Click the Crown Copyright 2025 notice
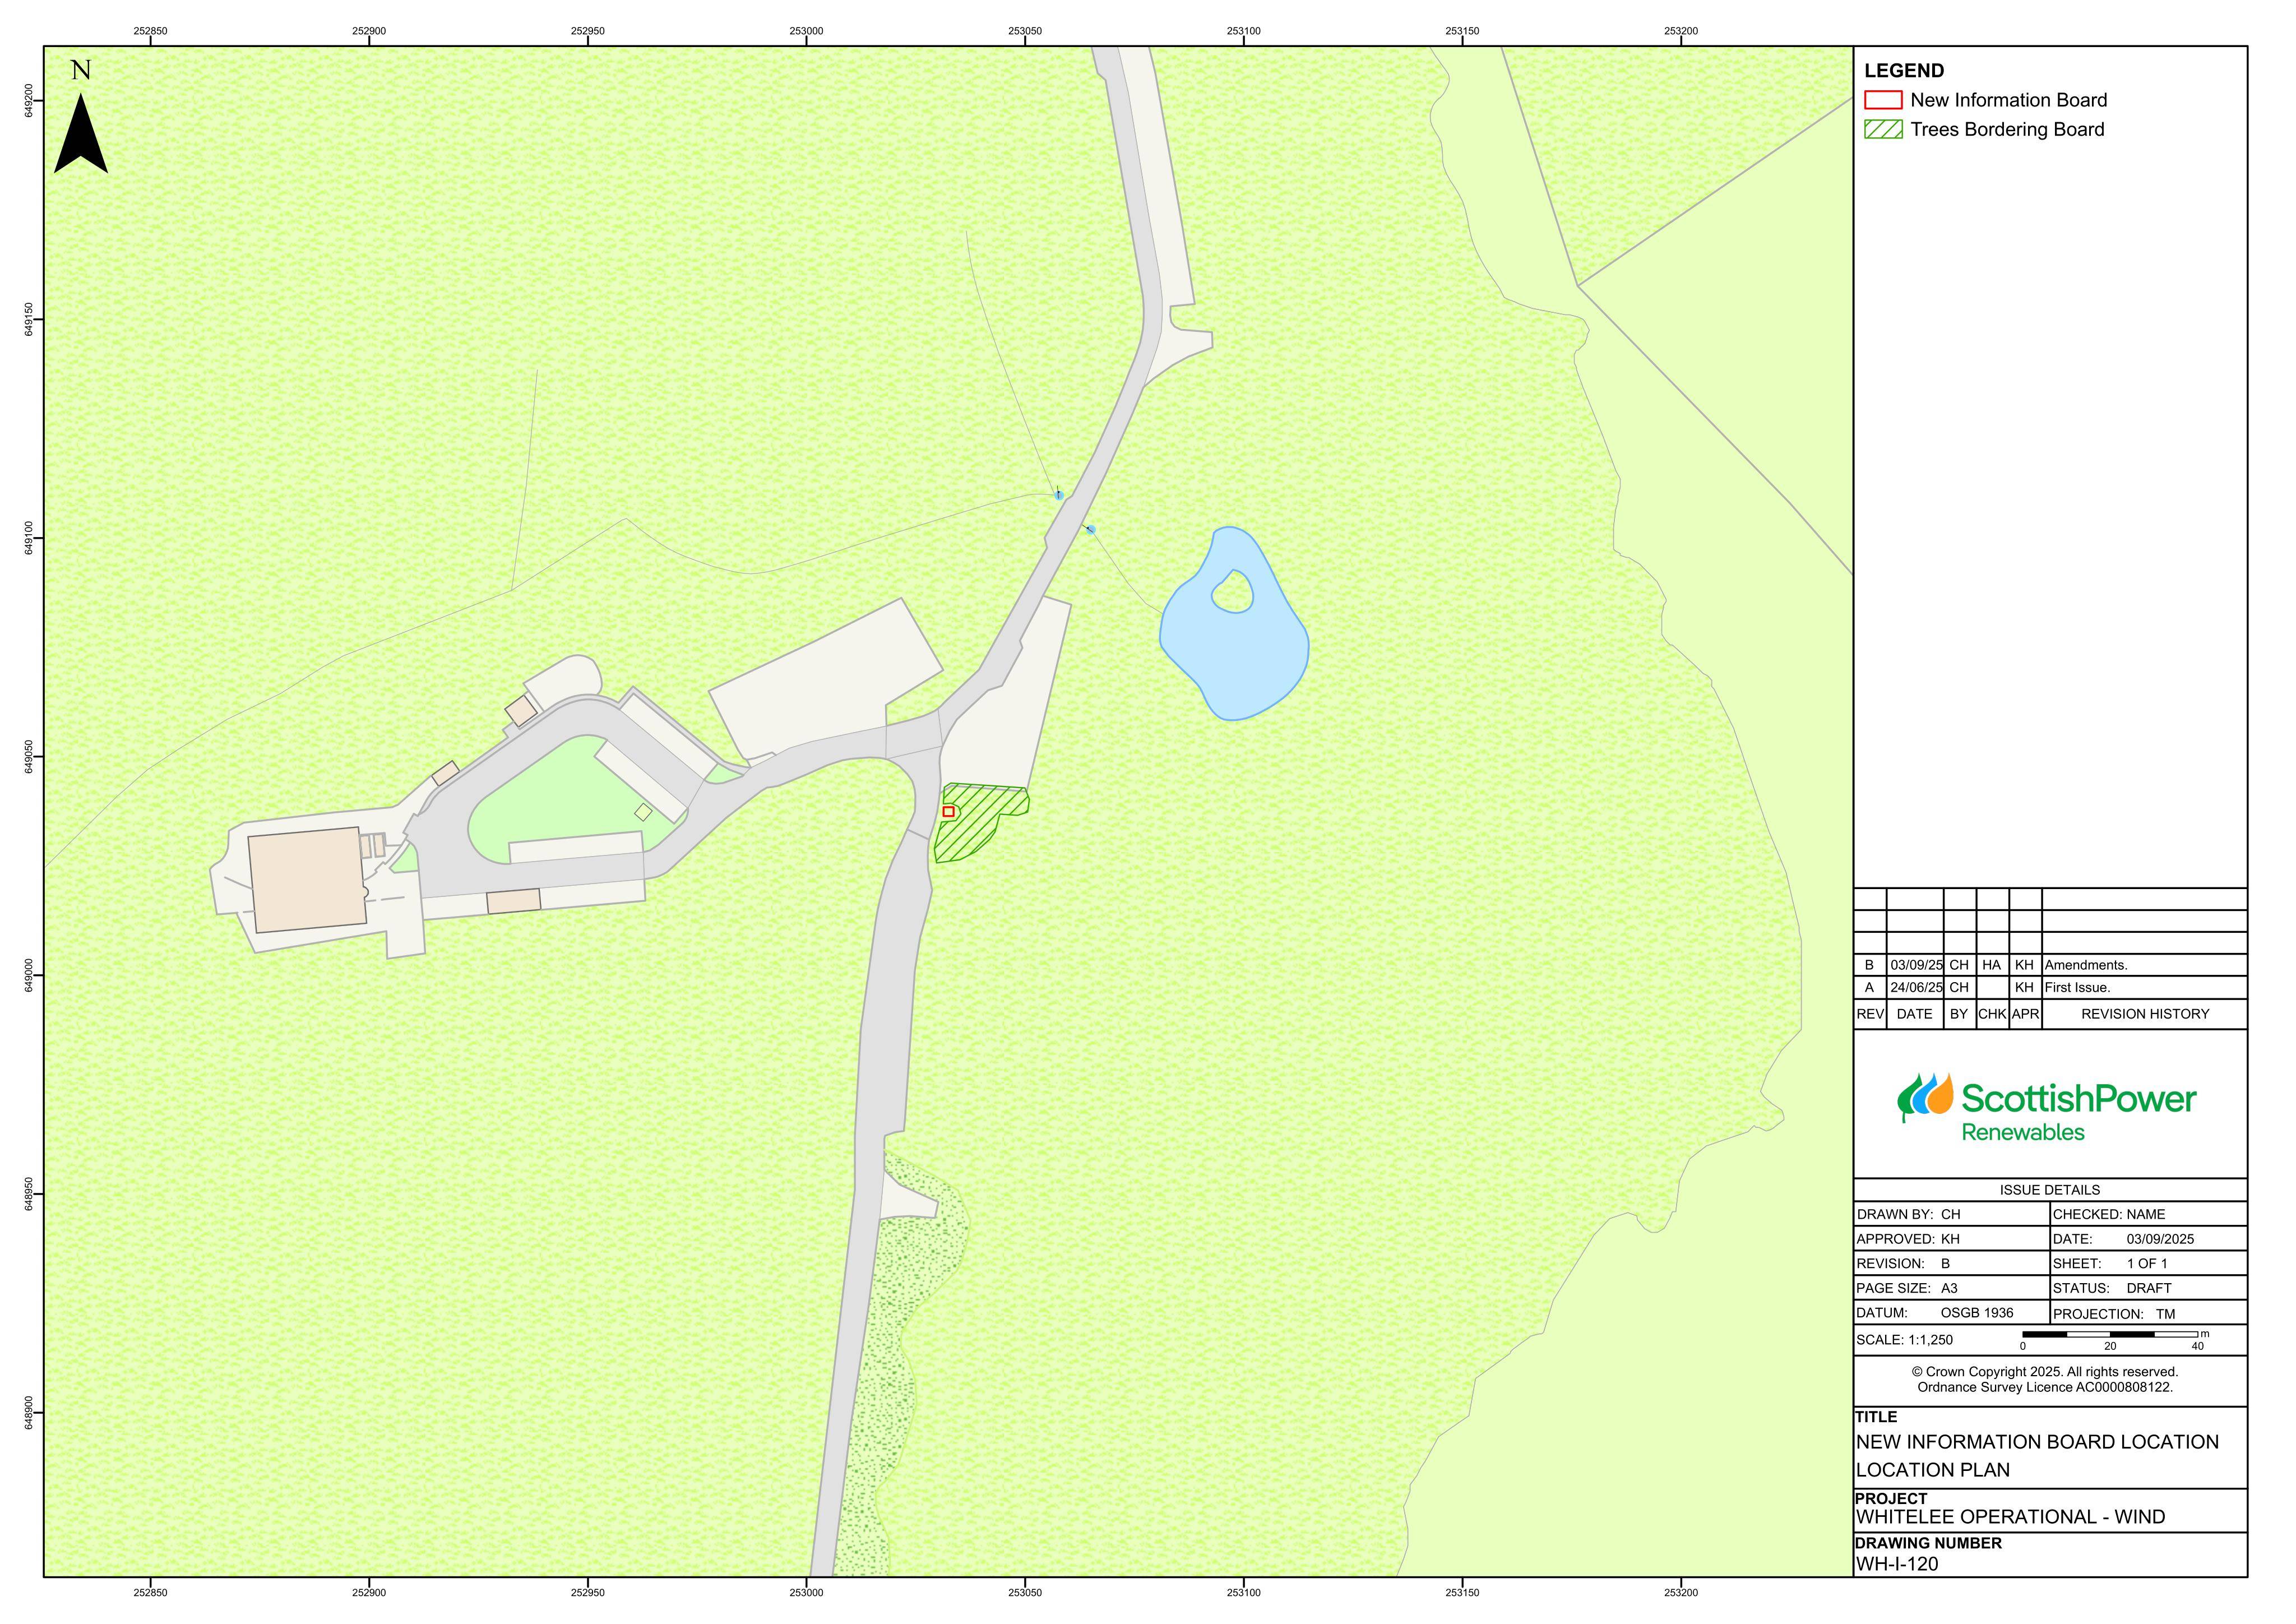This screenshot has height=1624, width=2296. coord(2045,1372)
